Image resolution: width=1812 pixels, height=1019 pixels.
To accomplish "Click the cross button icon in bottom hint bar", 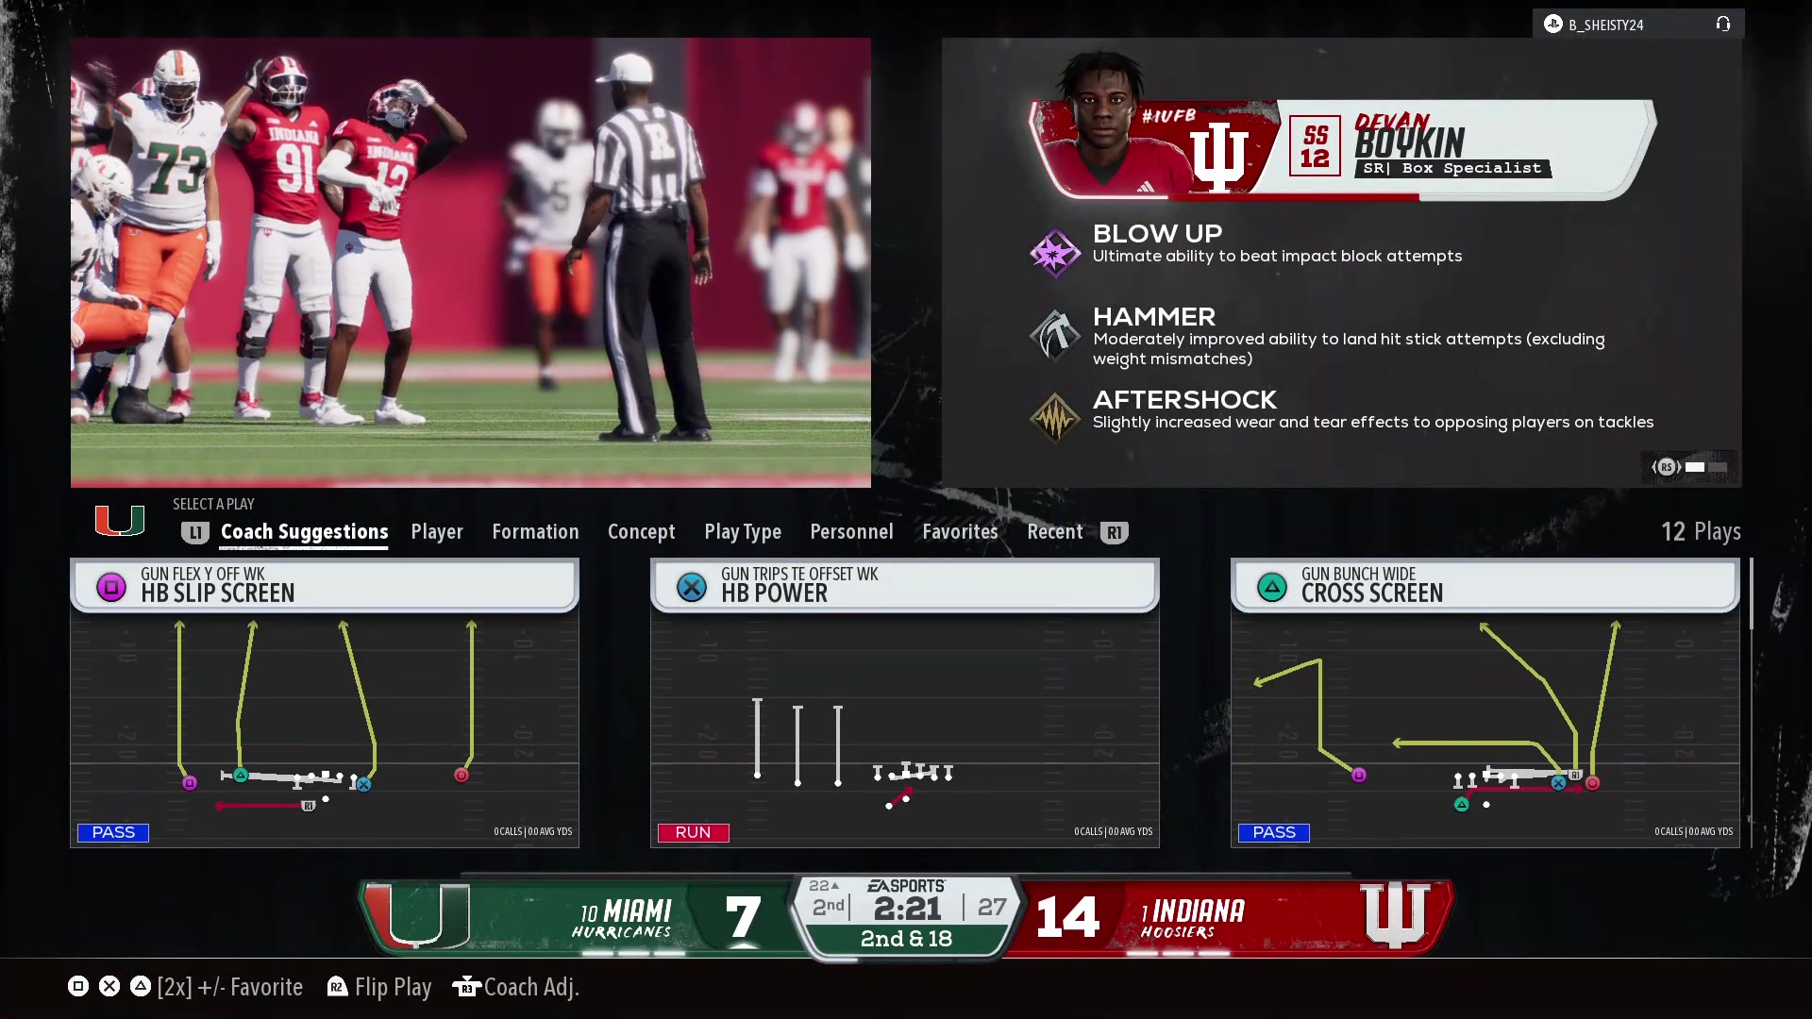I will [x=109, y=986].
